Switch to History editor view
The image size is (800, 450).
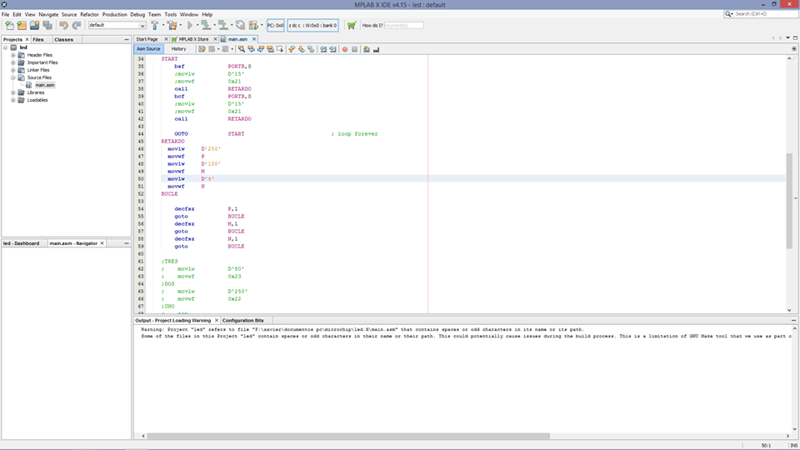(178, 49)
